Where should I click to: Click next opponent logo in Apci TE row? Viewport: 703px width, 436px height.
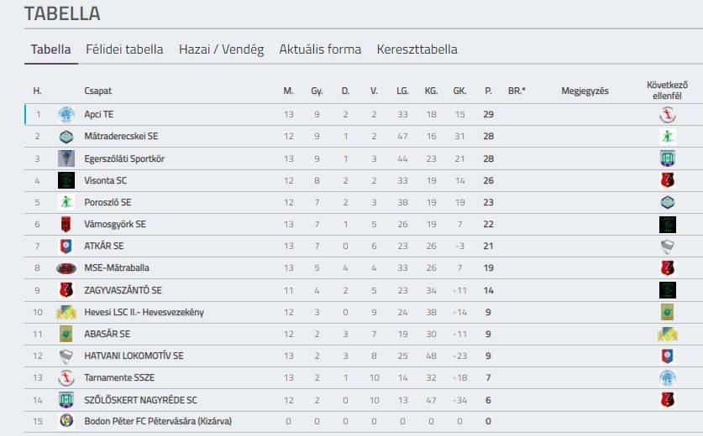(668, 115)
